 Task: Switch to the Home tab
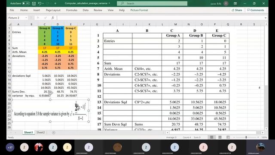coord(24,10)
